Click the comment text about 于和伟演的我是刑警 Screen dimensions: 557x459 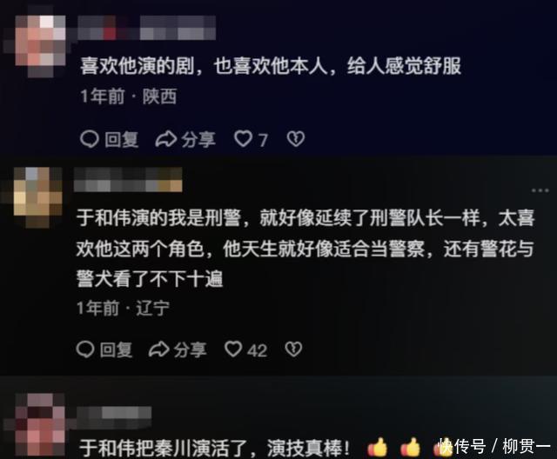(305, 248)
